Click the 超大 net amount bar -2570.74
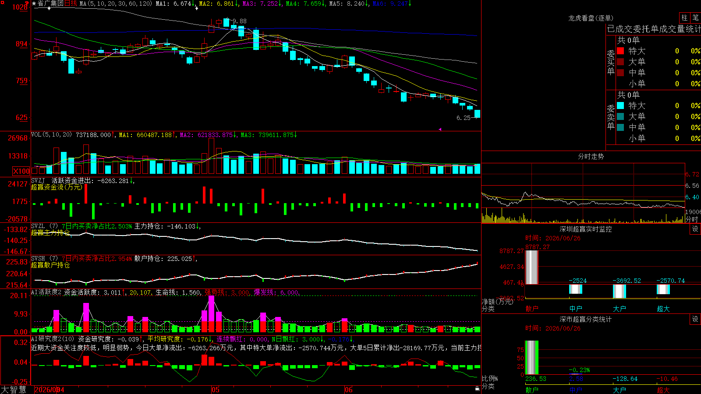Screen dimensions: 701x394 (x=663, y=289)
